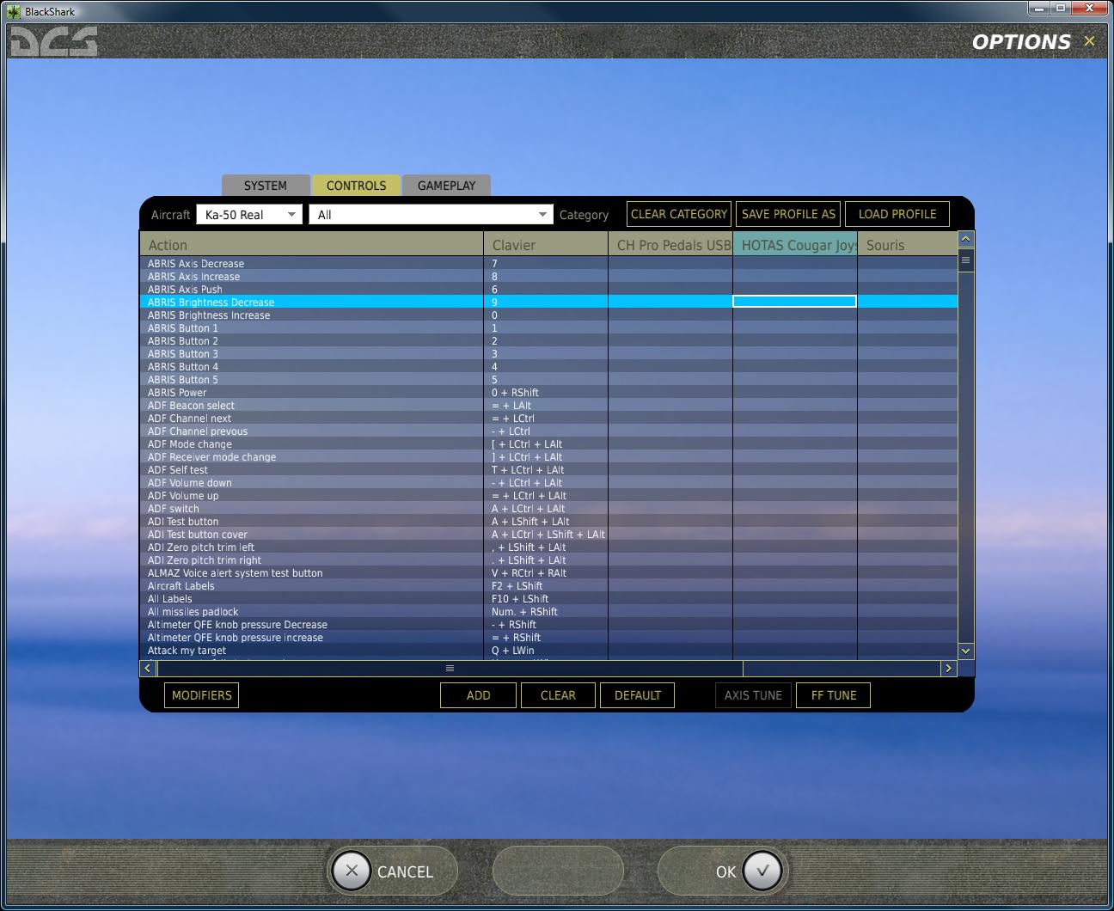Click the AXIS TUNE button
Screen dimensions: 1114x911
coord(753,695)
